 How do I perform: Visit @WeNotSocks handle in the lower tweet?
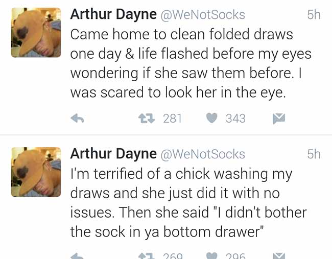point(203,154)
